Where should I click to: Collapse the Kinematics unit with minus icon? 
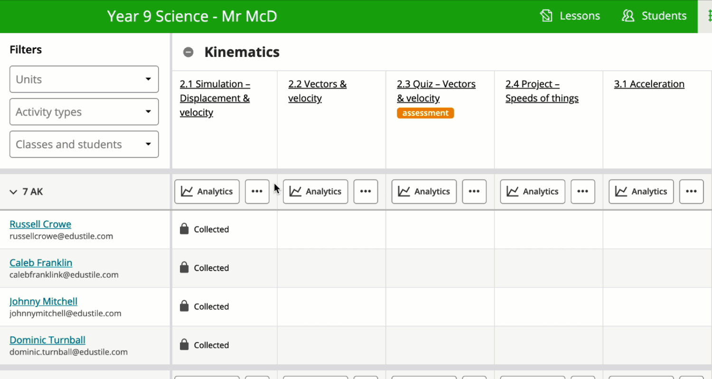[188, 52]
